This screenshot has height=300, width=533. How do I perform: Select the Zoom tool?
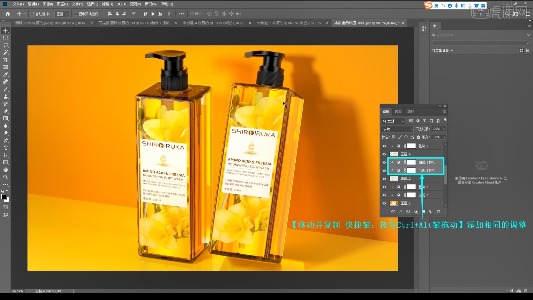click(6, 177)
